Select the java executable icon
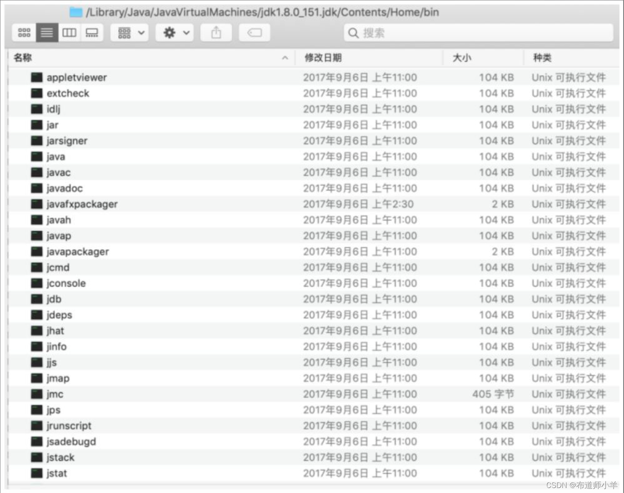 (37, 157)
